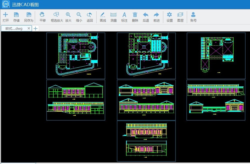Select bottom-center section drawing sheet
The height and width of the screenshot is (164, 250).
[x=146, y=141]
